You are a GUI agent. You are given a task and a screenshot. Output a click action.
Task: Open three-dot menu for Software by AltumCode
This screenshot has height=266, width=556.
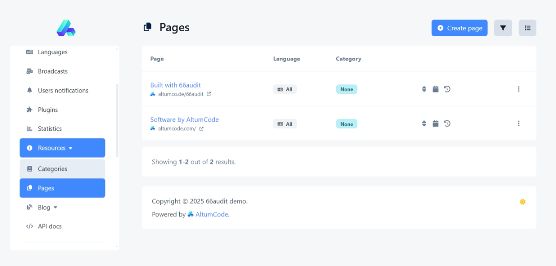point(519,124)
